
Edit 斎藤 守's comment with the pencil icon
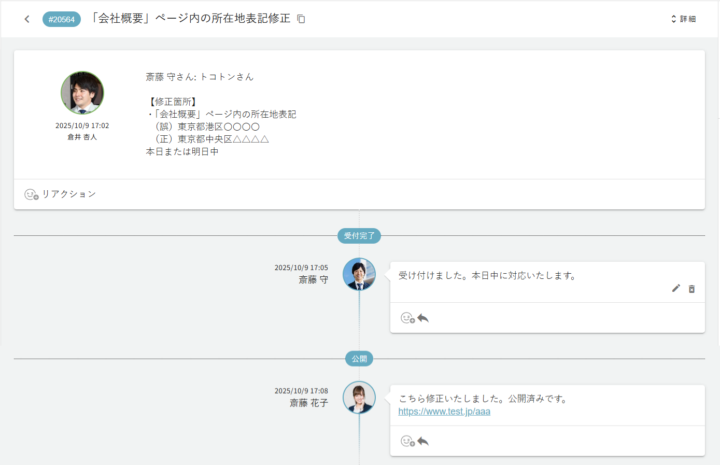[x=676, y=288]
